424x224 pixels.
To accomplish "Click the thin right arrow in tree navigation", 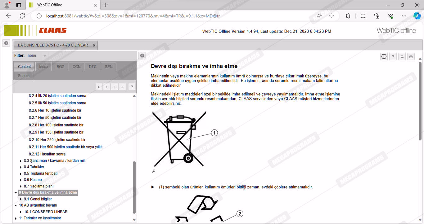I will point(115,87).
